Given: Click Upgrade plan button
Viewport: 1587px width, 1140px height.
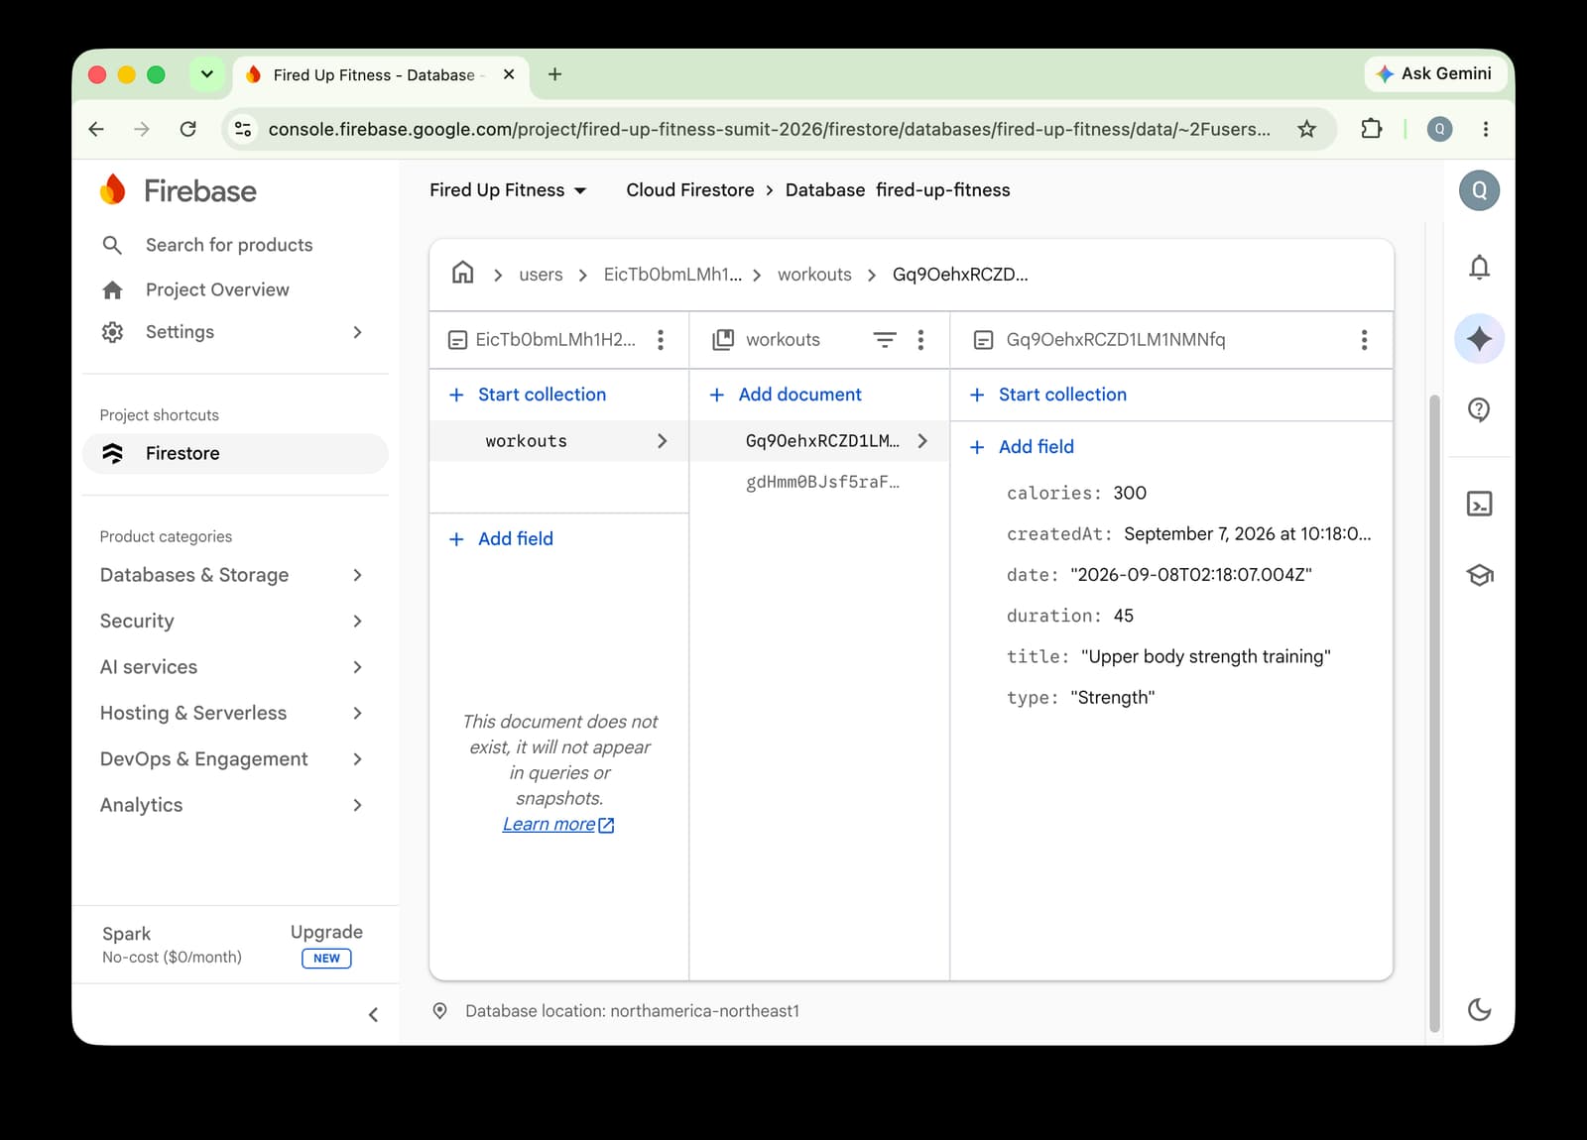Looking at the screenshot, I should point(326,932).
